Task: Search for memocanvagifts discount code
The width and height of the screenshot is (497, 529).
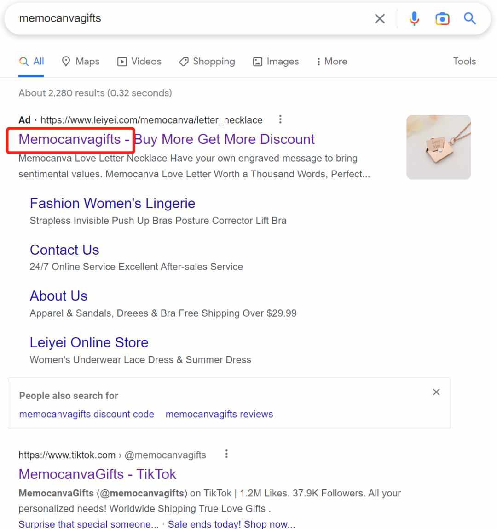Action: pos(87,414)
